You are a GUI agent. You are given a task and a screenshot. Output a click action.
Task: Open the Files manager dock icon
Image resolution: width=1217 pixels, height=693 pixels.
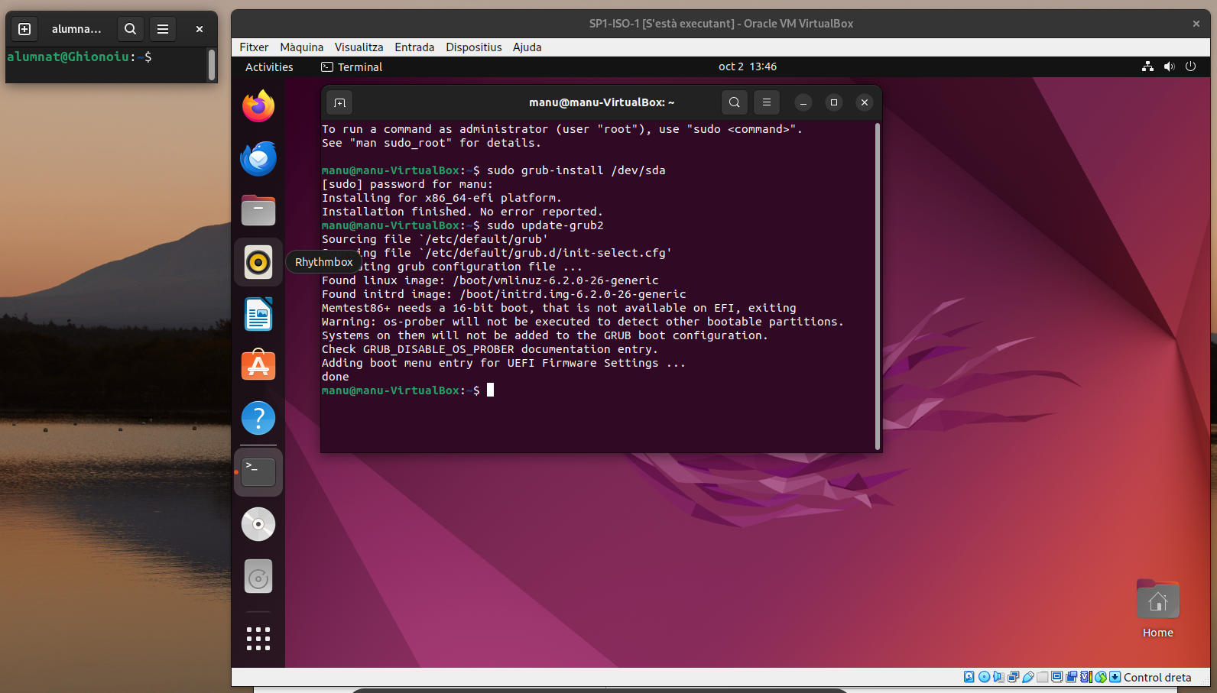[258, 210]
